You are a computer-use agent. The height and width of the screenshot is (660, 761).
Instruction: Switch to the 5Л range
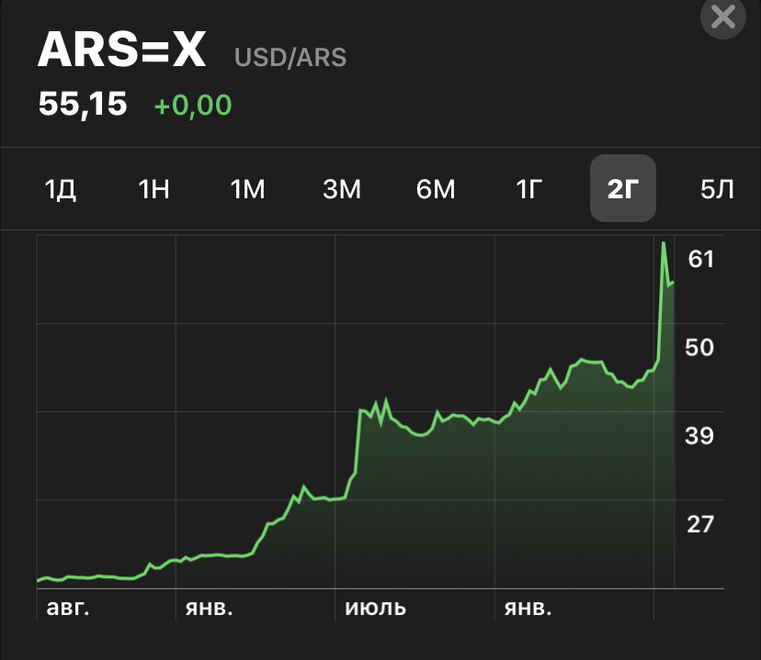click(x=717, y=189)
